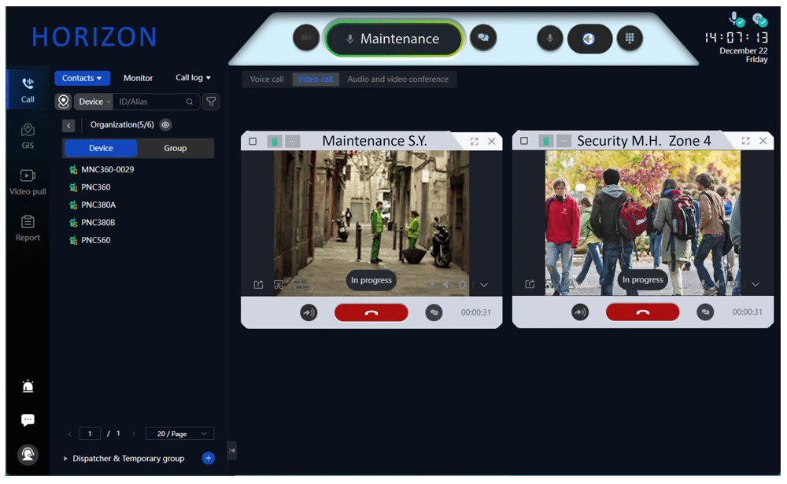Viewport: 787px width, 484px height.
Task: Click the dial pad icon in top bar
Action: pyautogui.click(x=629, y=38)
